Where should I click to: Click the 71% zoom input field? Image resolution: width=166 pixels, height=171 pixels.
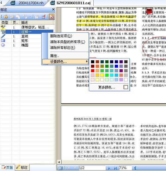[125, 168]
